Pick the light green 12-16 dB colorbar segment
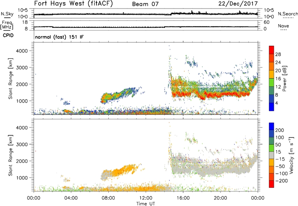 (272, 83)
